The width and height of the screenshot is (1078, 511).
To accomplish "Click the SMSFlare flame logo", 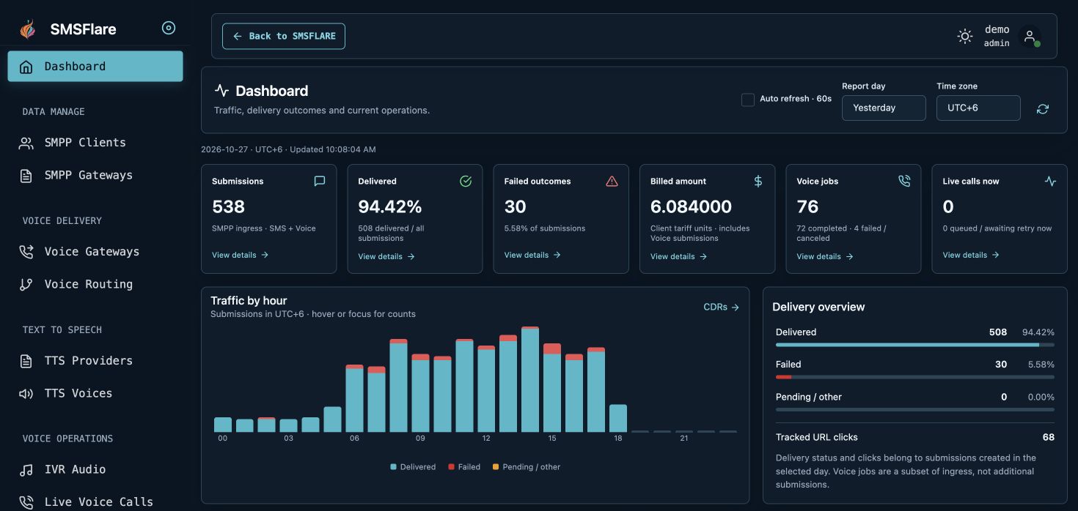I will point(27,29).
